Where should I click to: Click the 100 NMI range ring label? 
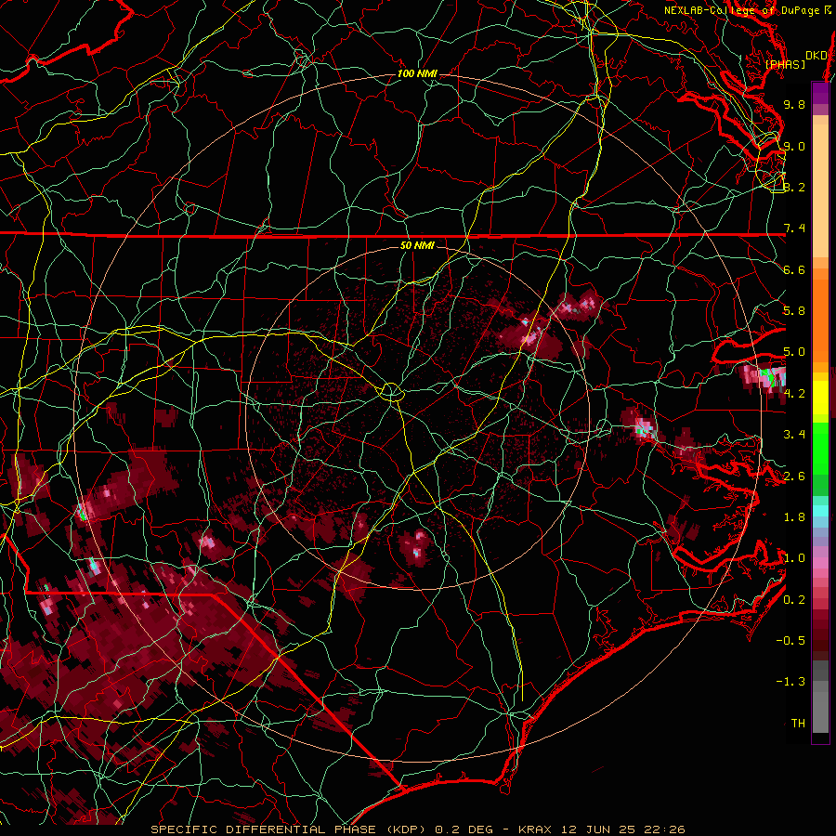pos(417,73)
